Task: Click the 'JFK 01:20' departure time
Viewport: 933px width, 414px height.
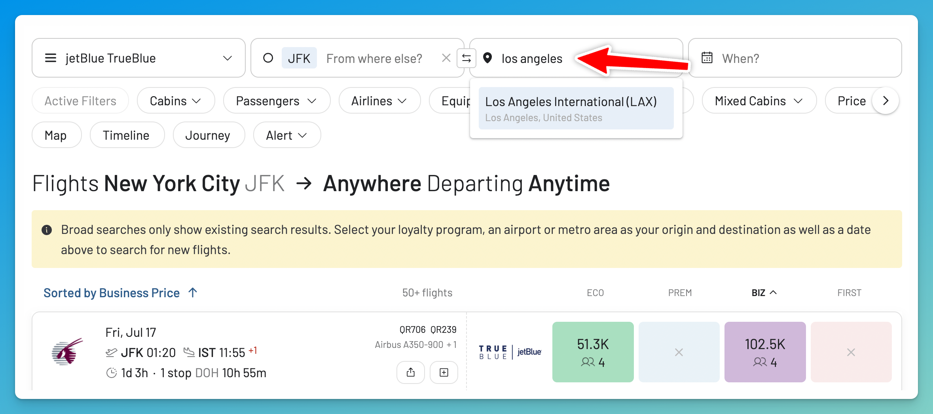Action: pos(148,353)
